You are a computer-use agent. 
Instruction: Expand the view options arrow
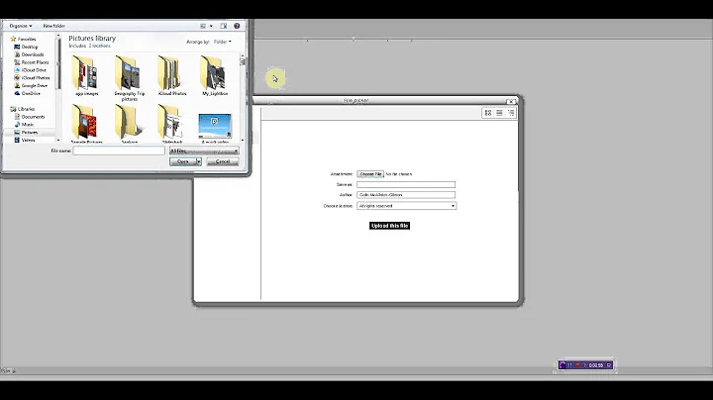(x=211, y=26)
